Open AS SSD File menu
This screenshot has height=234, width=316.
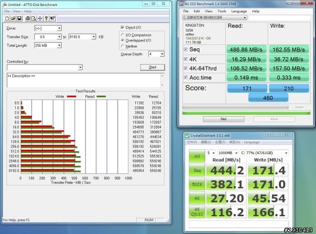point(186,11)
